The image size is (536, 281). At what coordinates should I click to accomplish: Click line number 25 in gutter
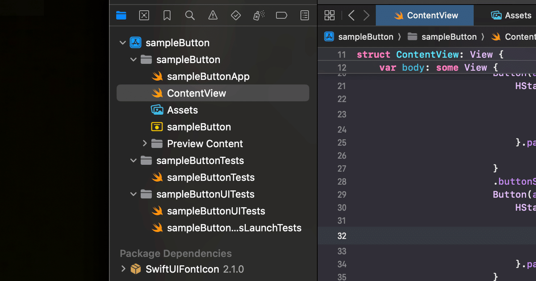point(342,143)
